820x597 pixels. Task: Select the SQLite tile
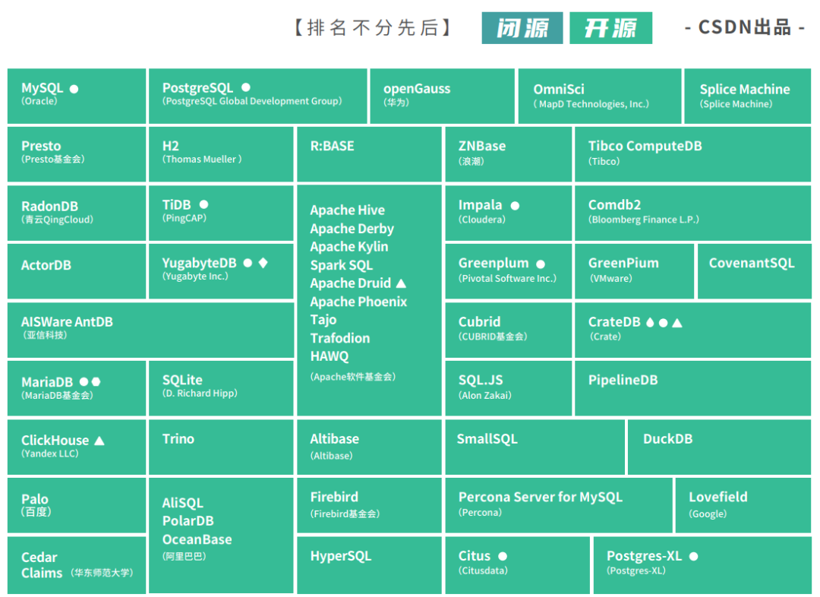pos(221,388)
